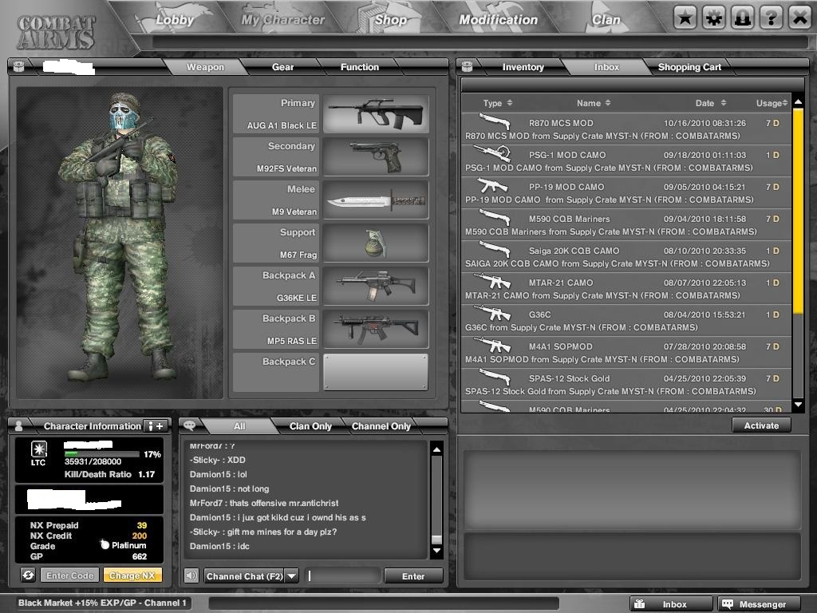Image resolution: width=817 pixels, height=613 pixels.
Task: Select the G36KE LE Backpack A slot
Action: (x=376, y=286)
